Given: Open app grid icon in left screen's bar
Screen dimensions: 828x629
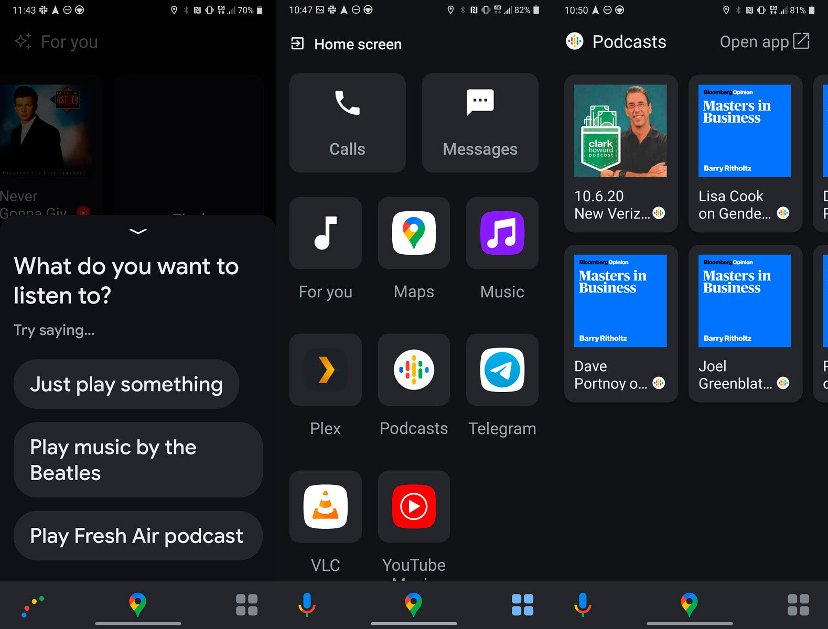Looking at the screenshot, I should point(246,604).
